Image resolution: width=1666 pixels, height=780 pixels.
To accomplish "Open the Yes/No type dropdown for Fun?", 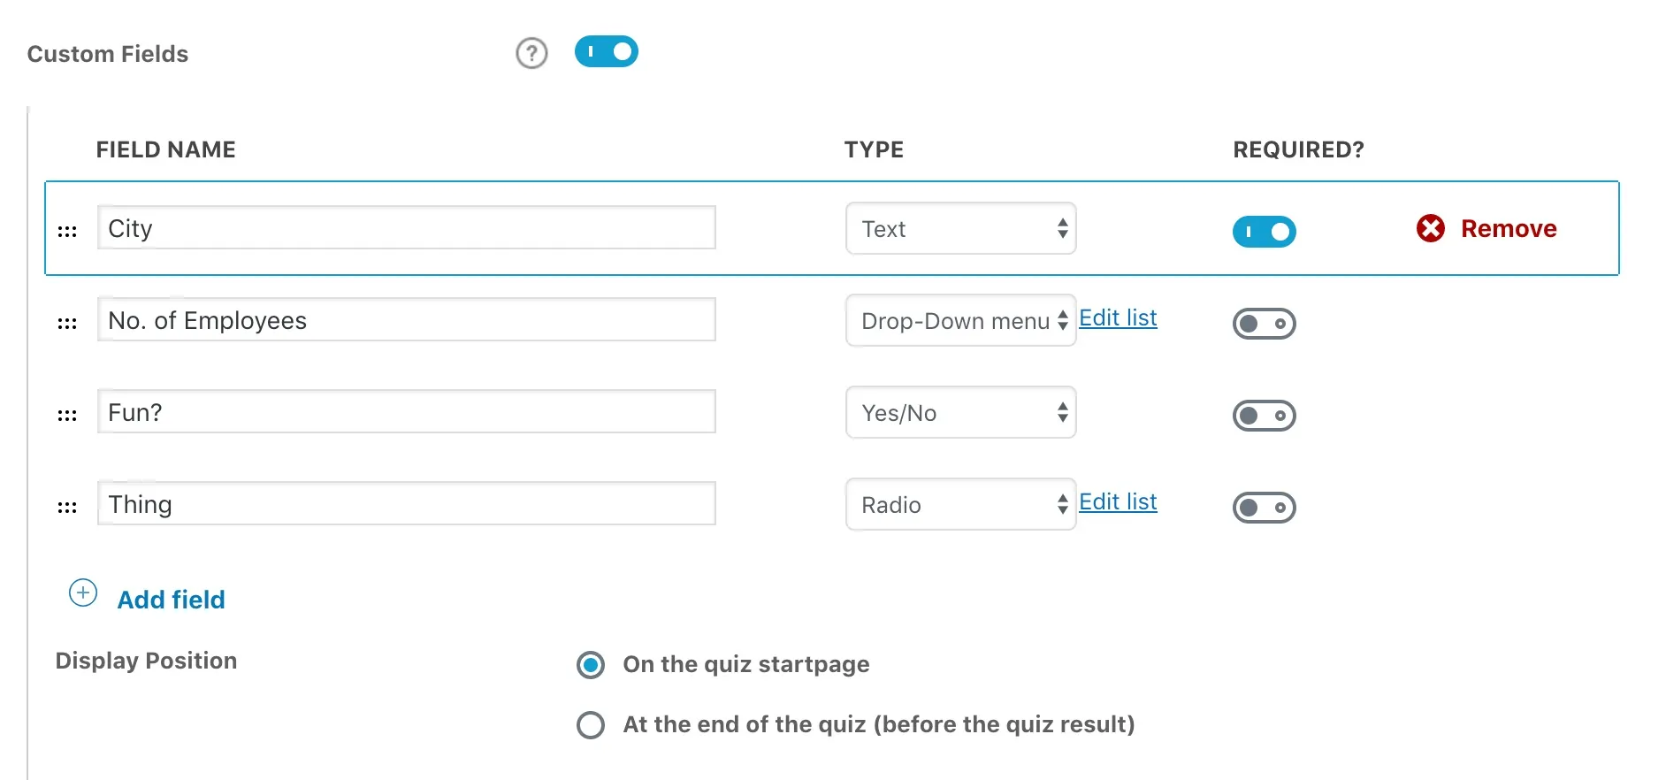I will point(960,412).
